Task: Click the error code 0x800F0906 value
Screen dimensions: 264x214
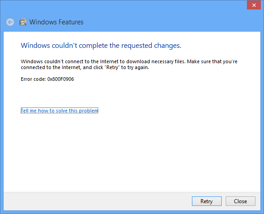Action: click(x=61, y=79)
